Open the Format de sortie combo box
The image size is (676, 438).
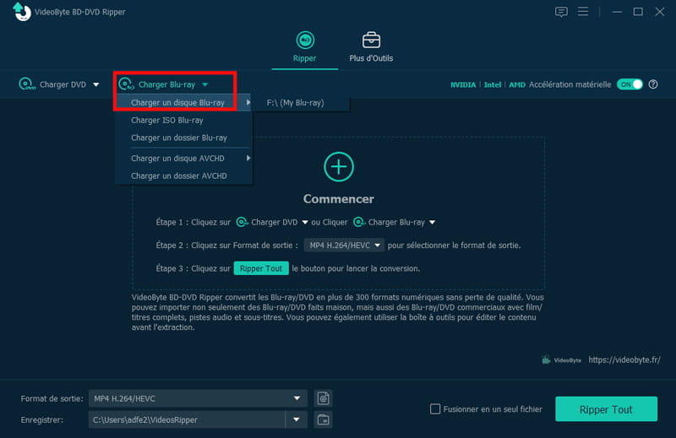[198, 398]
